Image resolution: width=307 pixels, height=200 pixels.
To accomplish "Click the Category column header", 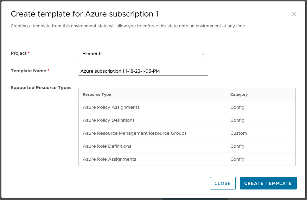I will coord(239,94).
